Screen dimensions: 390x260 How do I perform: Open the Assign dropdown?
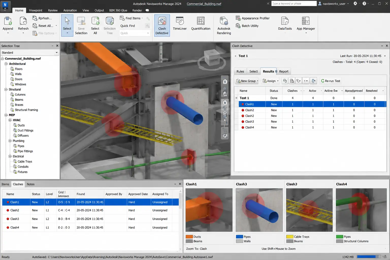pos(271,81)
